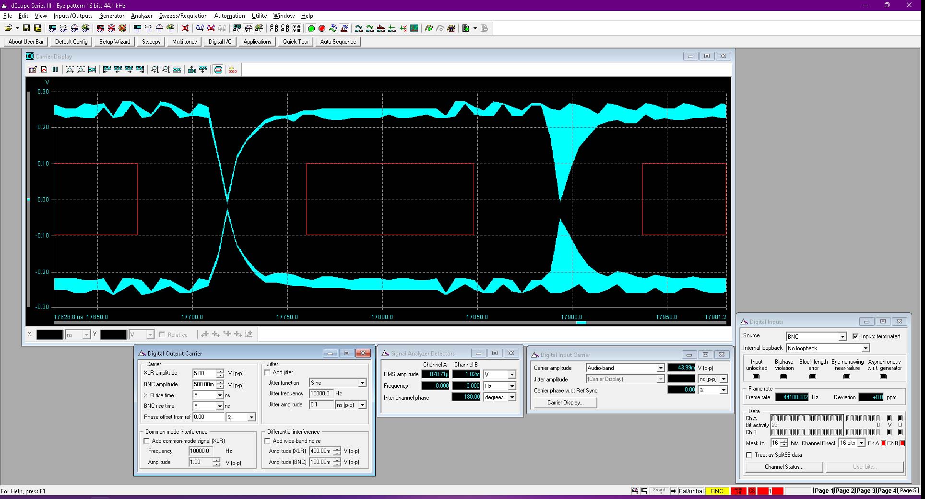This screenshot has height=499, width=925.
Task: Open the Sweeps/Regulation menu
Action: [183, 16]
